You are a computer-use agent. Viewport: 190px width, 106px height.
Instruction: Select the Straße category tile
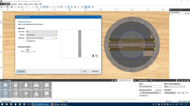click(x=36, y=86)
